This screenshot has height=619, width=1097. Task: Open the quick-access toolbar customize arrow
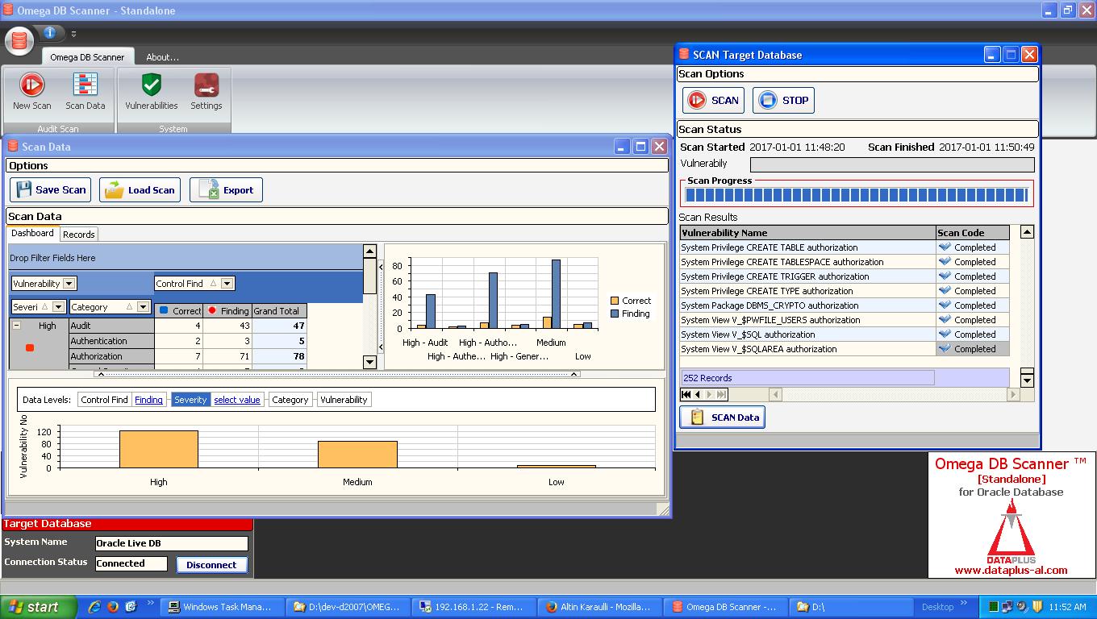click(73, 34)
